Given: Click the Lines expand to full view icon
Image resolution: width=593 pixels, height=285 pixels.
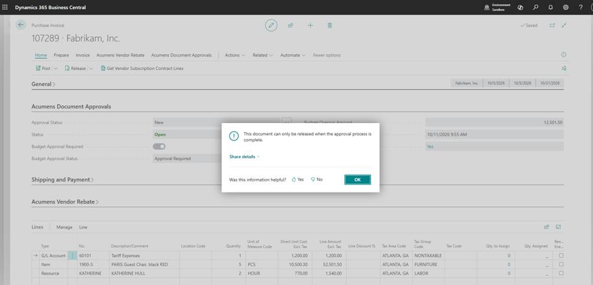Looking at the screenshot, I should 558,227.
